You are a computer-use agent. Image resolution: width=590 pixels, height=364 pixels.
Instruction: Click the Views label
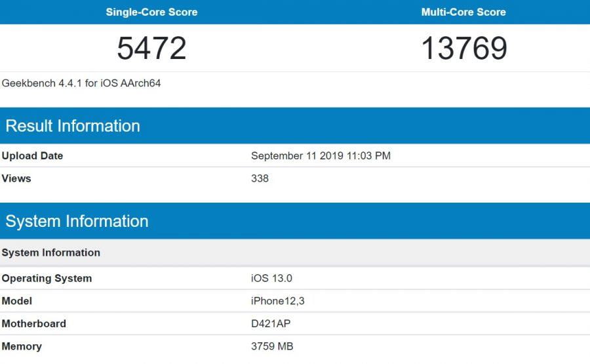point(16,178)
